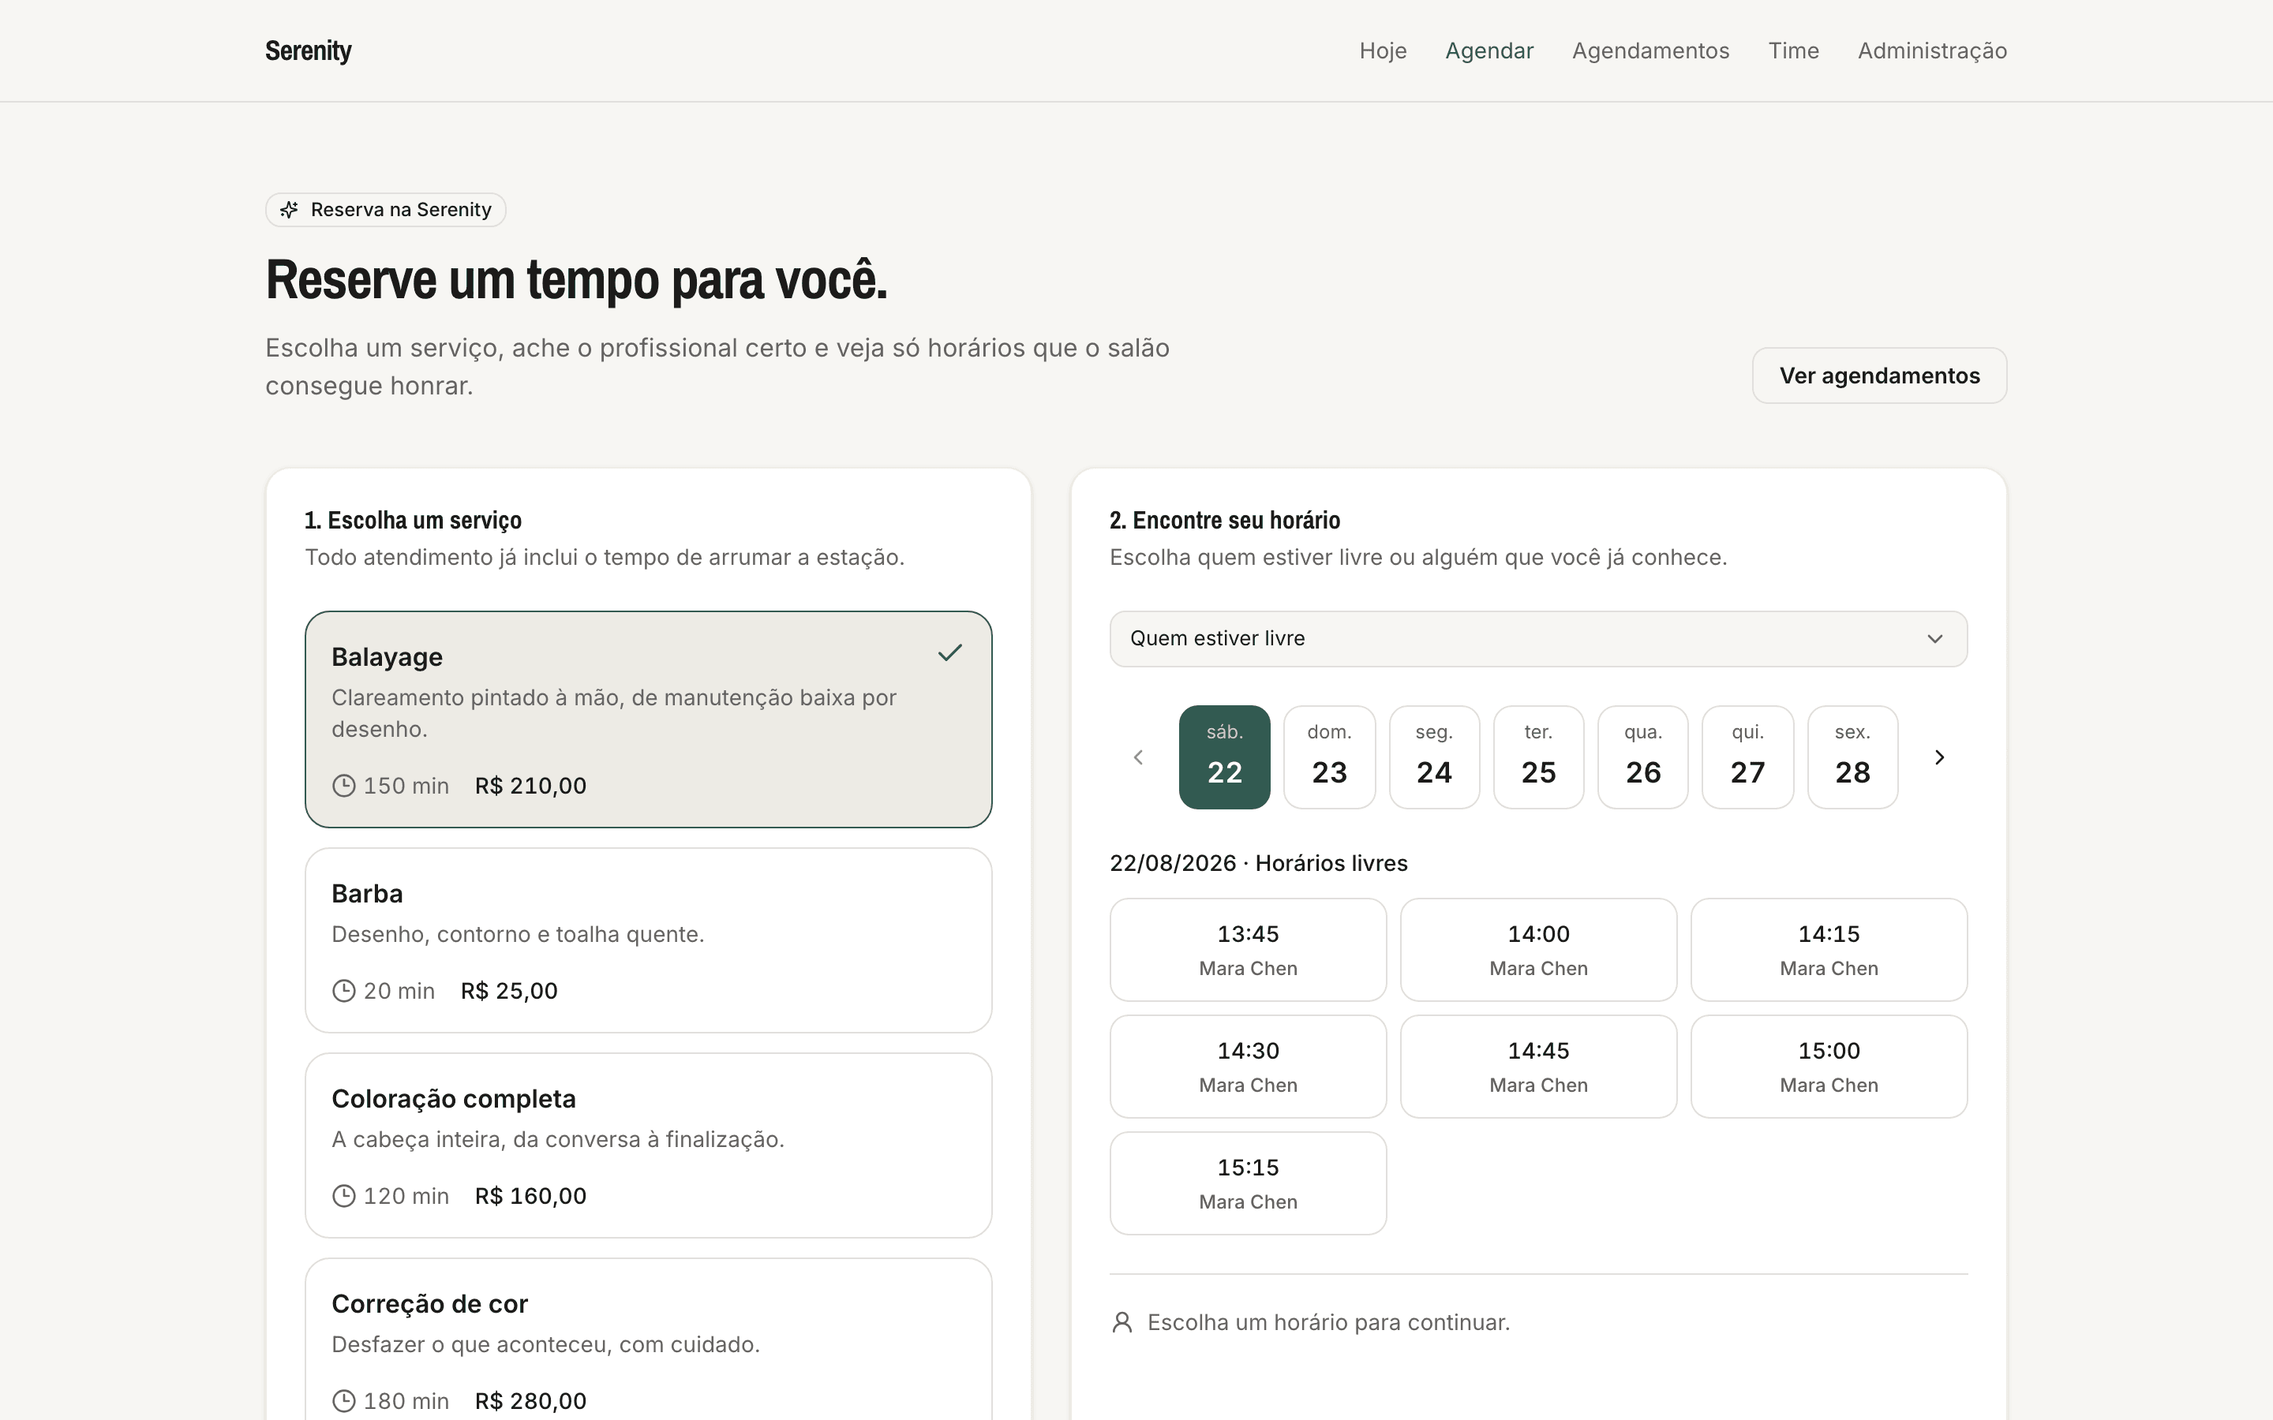Select Sunday 23 date

click(x=1329, y=757)
